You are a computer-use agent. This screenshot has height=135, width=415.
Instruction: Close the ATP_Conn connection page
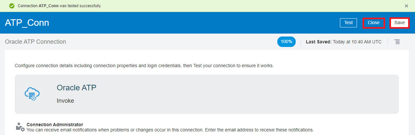coord(373,23)
